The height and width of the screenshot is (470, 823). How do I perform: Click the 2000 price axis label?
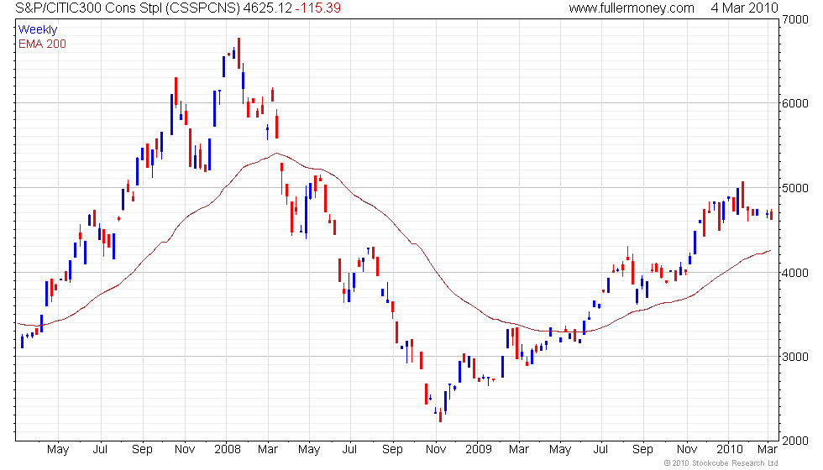[795, 441]
